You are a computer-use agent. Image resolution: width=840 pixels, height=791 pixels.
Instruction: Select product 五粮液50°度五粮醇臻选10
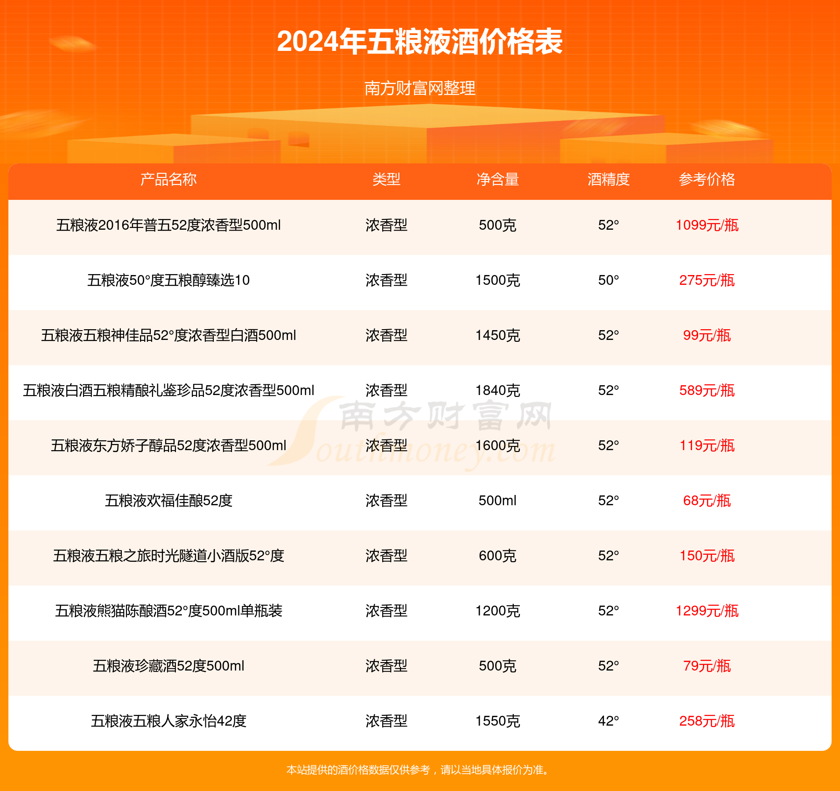168,280
